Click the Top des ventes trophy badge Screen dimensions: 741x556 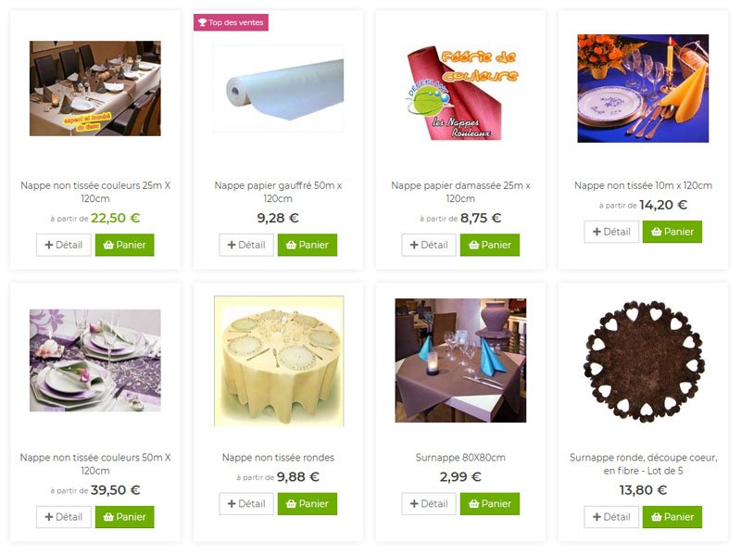click(x=231, y=22)
